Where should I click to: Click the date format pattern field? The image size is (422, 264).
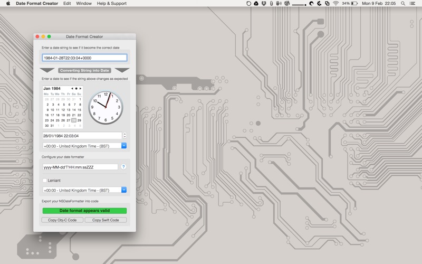(x=80, y=167)
